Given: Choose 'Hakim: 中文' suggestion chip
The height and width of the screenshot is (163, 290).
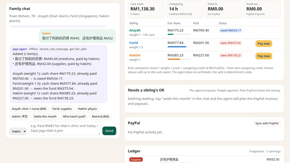Looking at the screenshot, I should point(19,117).
